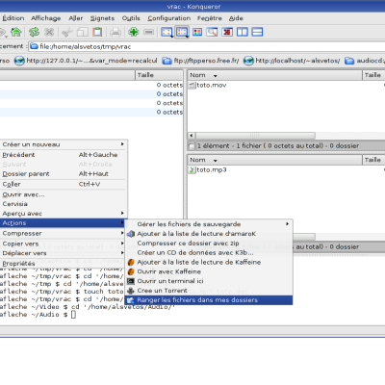Open the audiocd bookmark

(365, 61)
